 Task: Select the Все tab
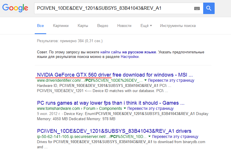[40, 26]
